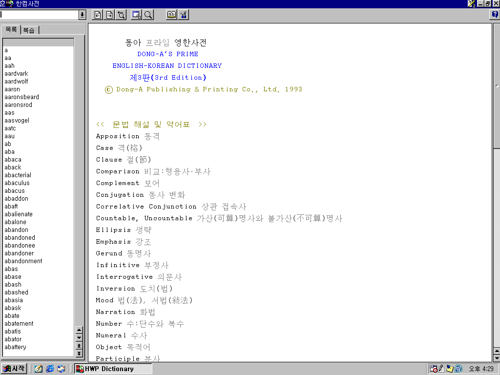Open the Object 목적어 entry

123,347
